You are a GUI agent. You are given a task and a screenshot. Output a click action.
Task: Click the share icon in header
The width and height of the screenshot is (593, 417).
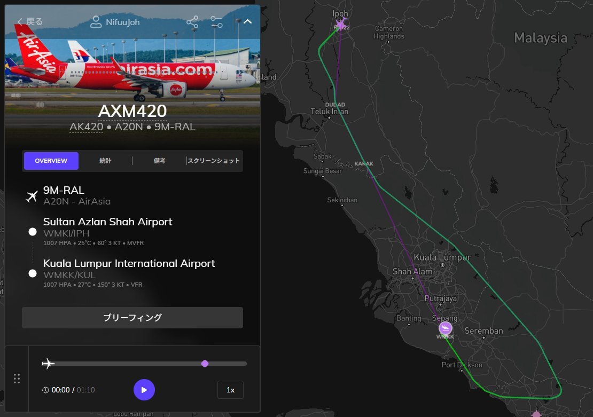pos(192,22)
